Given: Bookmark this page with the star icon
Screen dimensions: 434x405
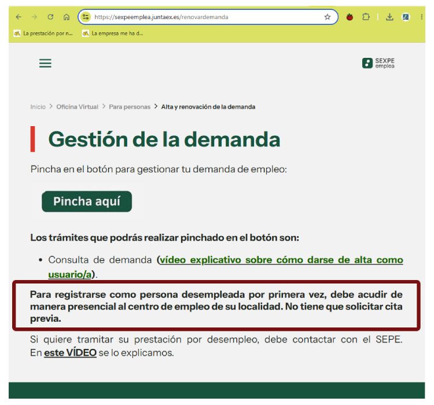Looking at the screenshot, I should tap(328, 17).
